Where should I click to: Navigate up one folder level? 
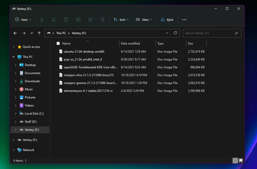point(39,33)
